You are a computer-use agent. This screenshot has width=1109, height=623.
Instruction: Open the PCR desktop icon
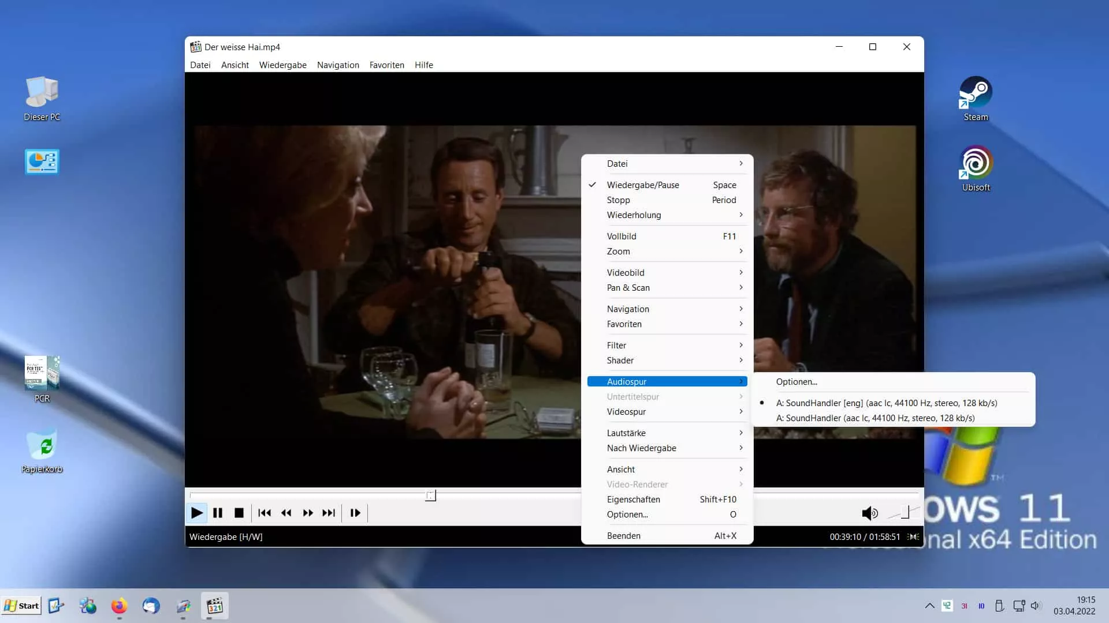(x=42, y=379)
